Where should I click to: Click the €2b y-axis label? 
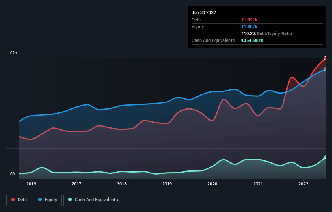13,53
